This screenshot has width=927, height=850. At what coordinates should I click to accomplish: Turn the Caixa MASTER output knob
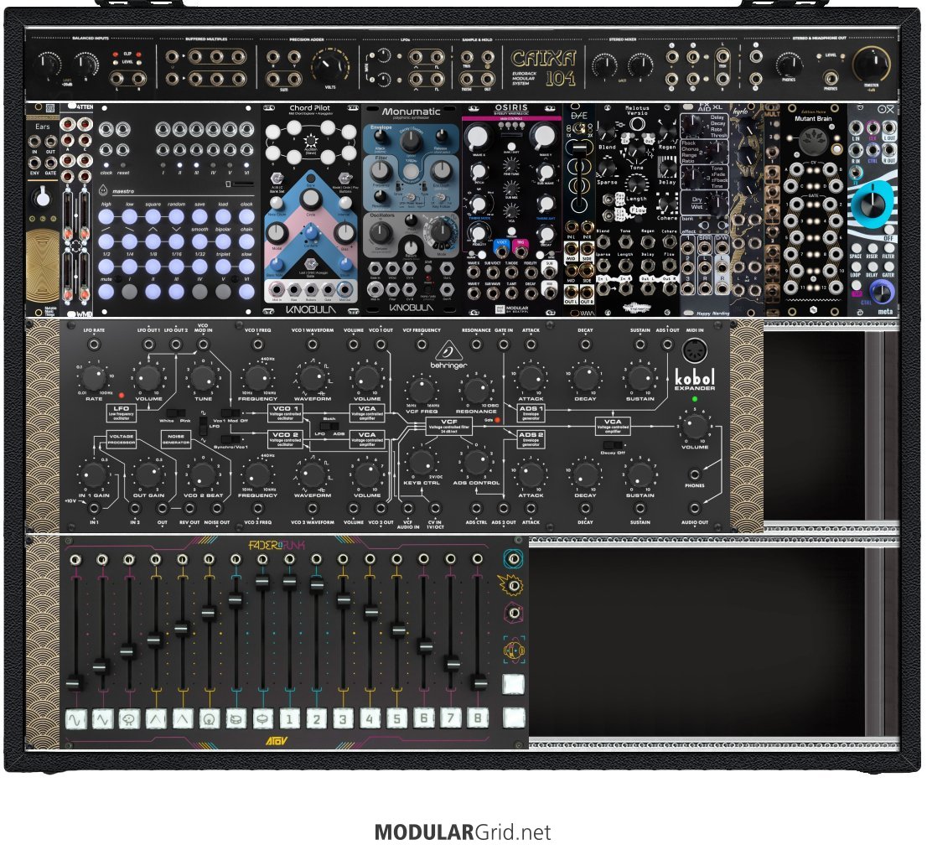(x=872, y=63)
